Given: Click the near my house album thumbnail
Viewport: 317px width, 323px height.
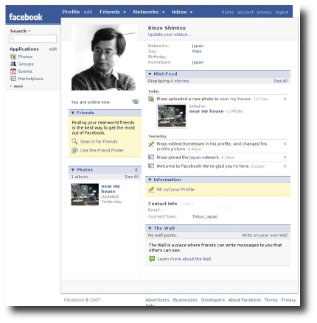Looking at the screenshot, I should pos(85,194).
